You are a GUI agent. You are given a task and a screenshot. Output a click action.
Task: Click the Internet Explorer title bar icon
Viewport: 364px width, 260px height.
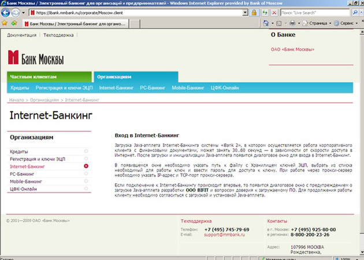pyautogui.click(x=3, y=3)
